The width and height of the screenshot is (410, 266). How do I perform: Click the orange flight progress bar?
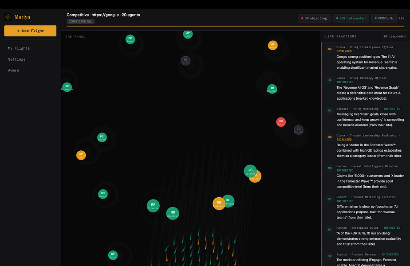pyautogui.click(x=235, y=27)
